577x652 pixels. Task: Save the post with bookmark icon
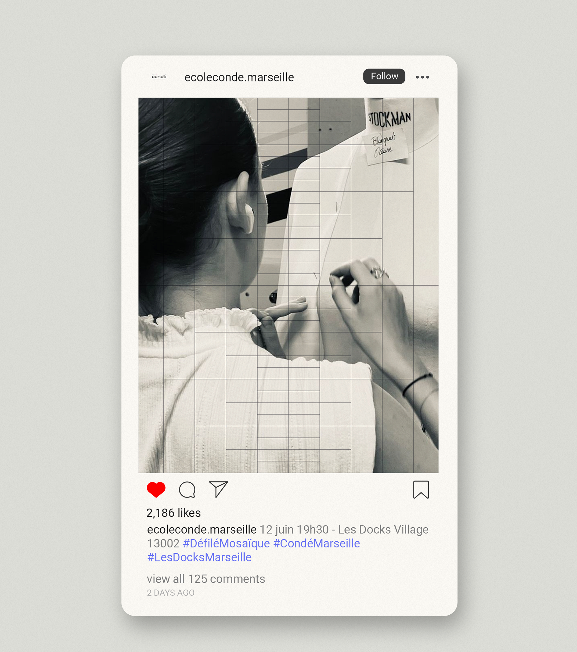(421, 490)
